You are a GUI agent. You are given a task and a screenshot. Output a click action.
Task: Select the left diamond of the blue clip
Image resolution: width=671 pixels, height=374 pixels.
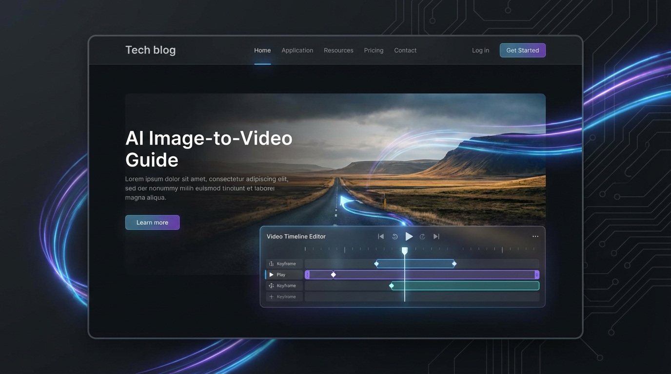[376, 263]
